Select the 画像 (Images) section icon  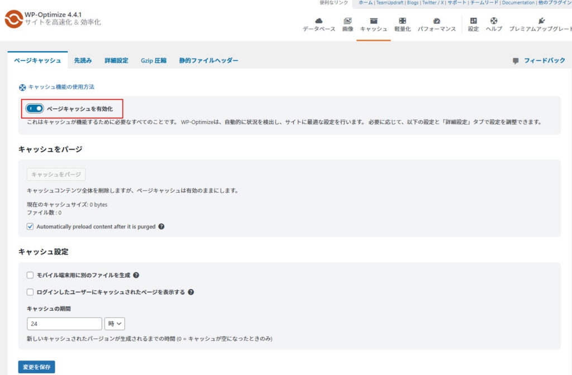coord(348,21)
